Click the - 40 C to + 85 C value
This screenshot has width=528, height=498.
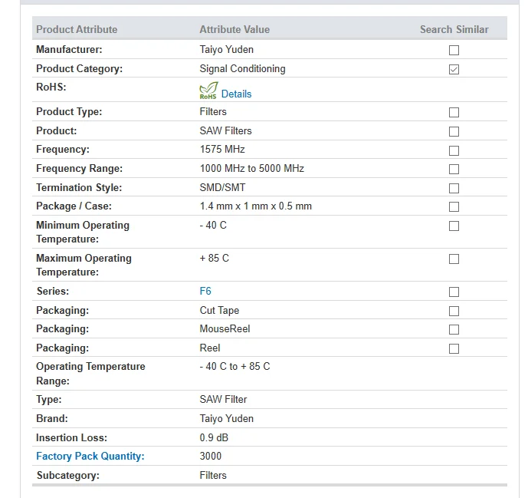[234, 367]
